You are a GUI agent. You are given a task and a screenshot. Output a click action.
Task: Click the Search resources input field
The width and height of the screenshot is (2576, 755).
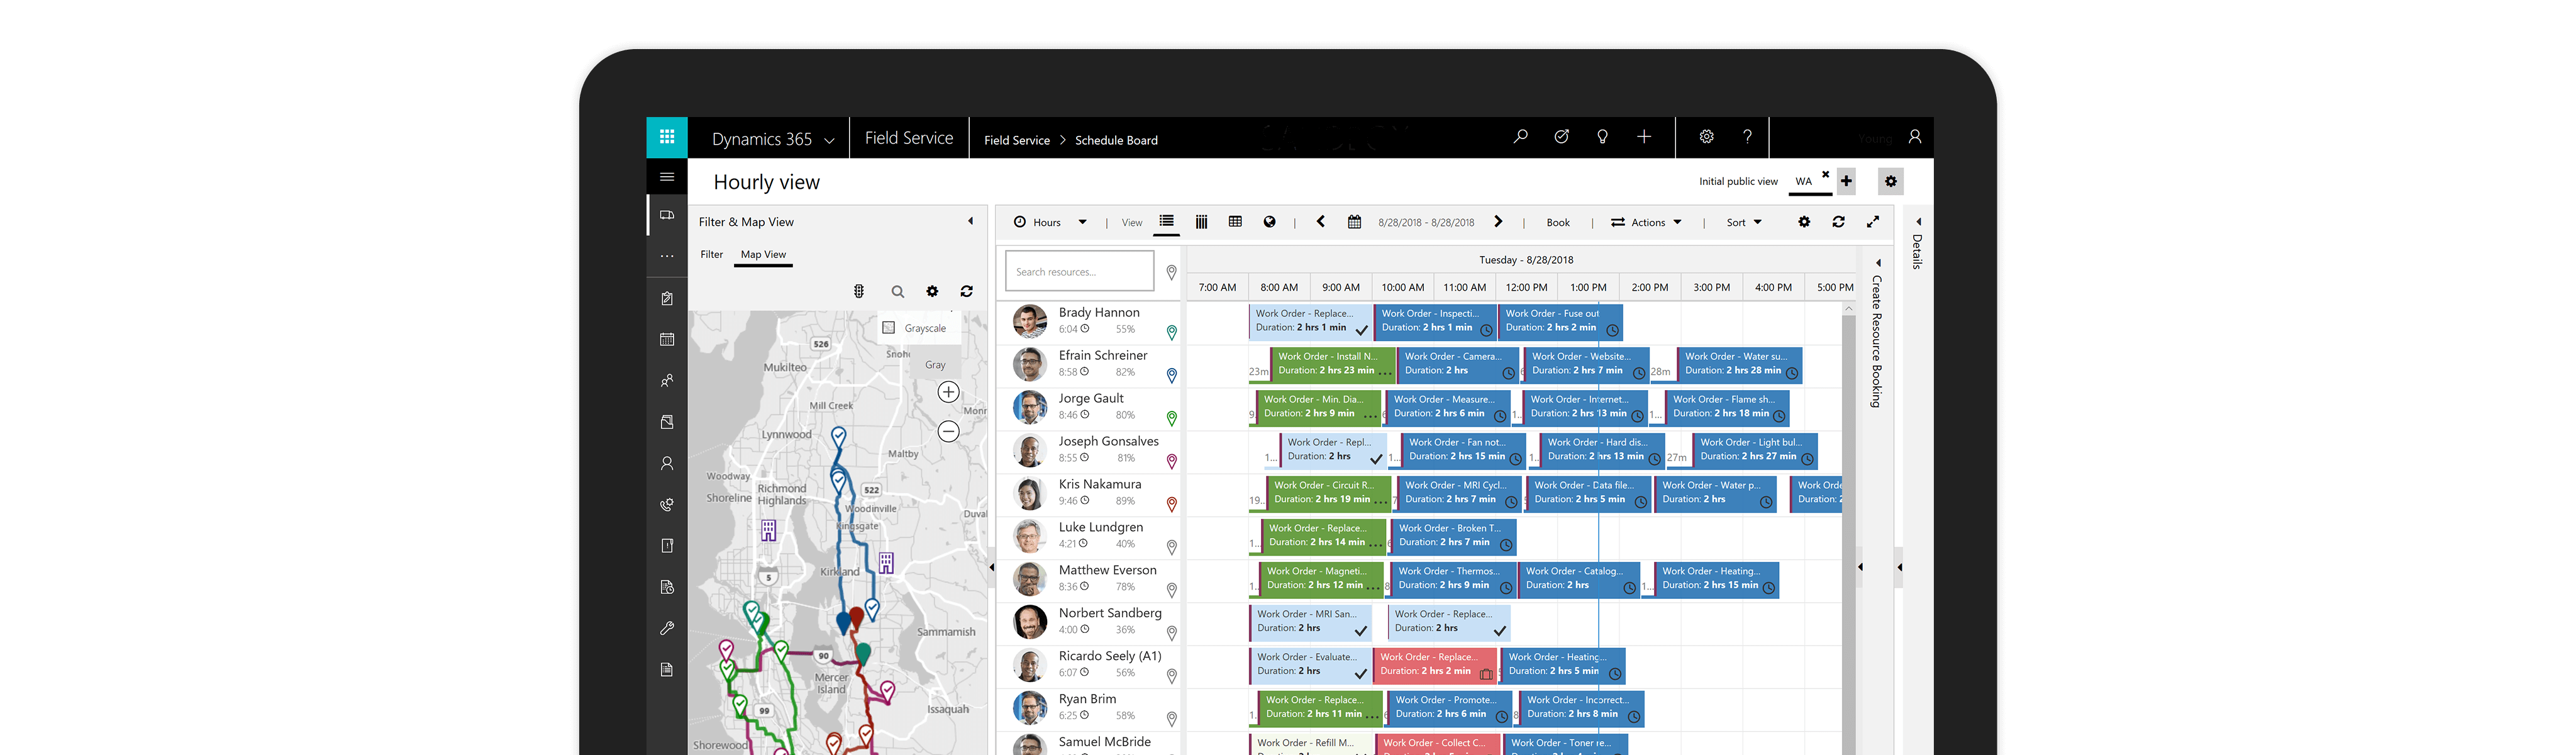[1079, 272]
